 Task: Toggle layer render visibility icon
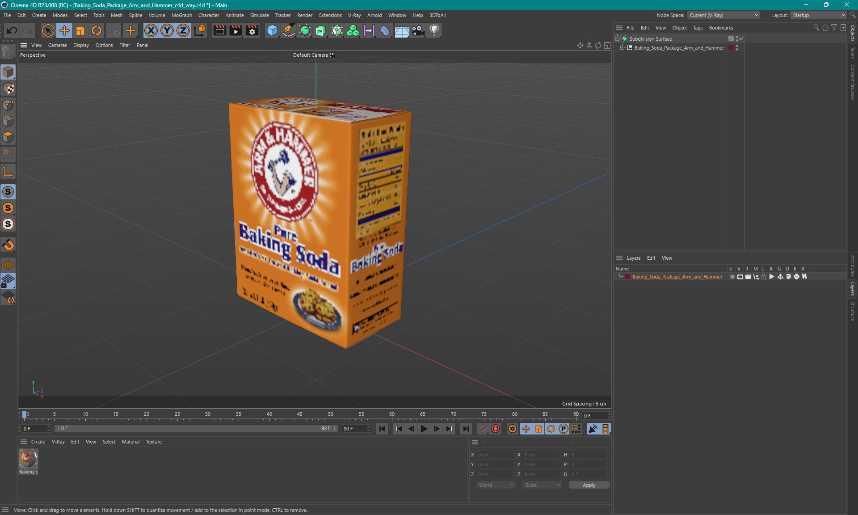point(748,277)
